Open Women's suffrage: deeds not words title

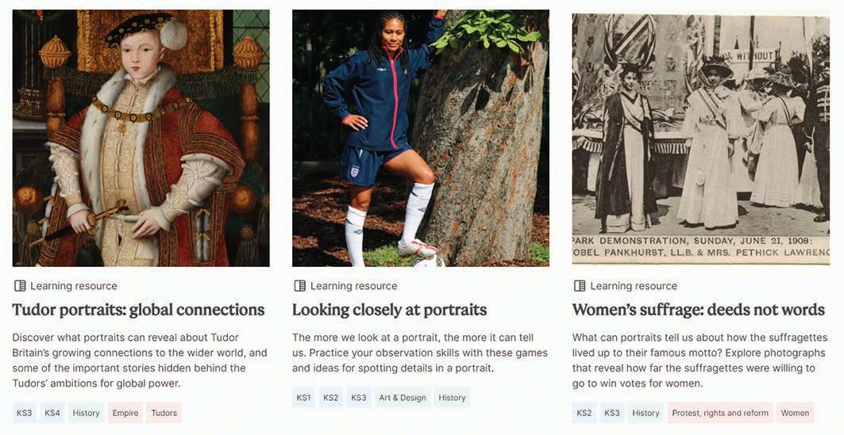click(x=698, y=310)
